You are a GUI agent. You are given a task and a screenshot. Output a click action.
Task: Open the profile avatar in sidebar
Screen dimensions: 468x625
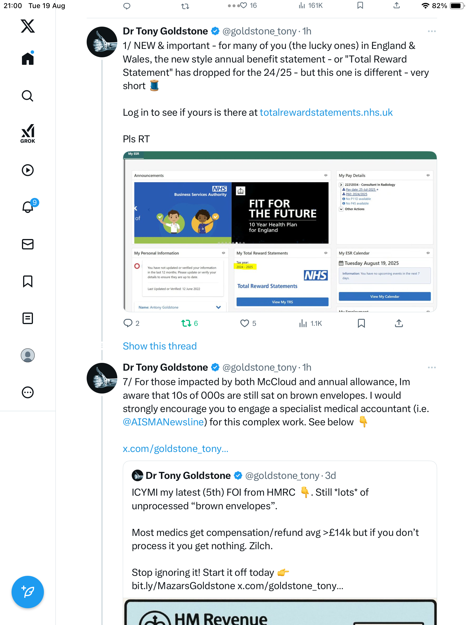[28, 355]
